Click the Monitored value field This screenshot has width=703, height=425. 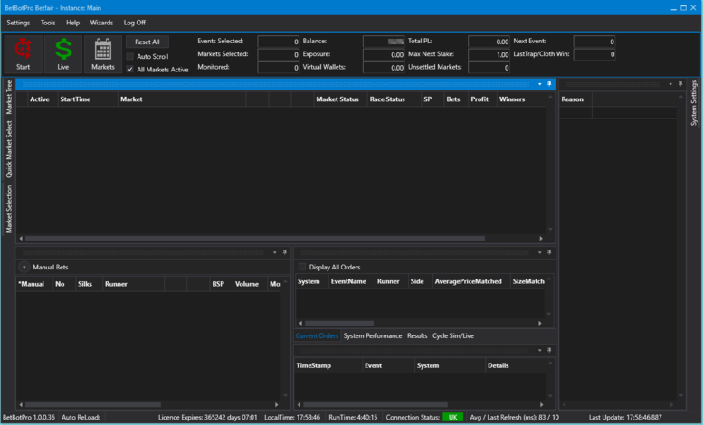[279, 68]
